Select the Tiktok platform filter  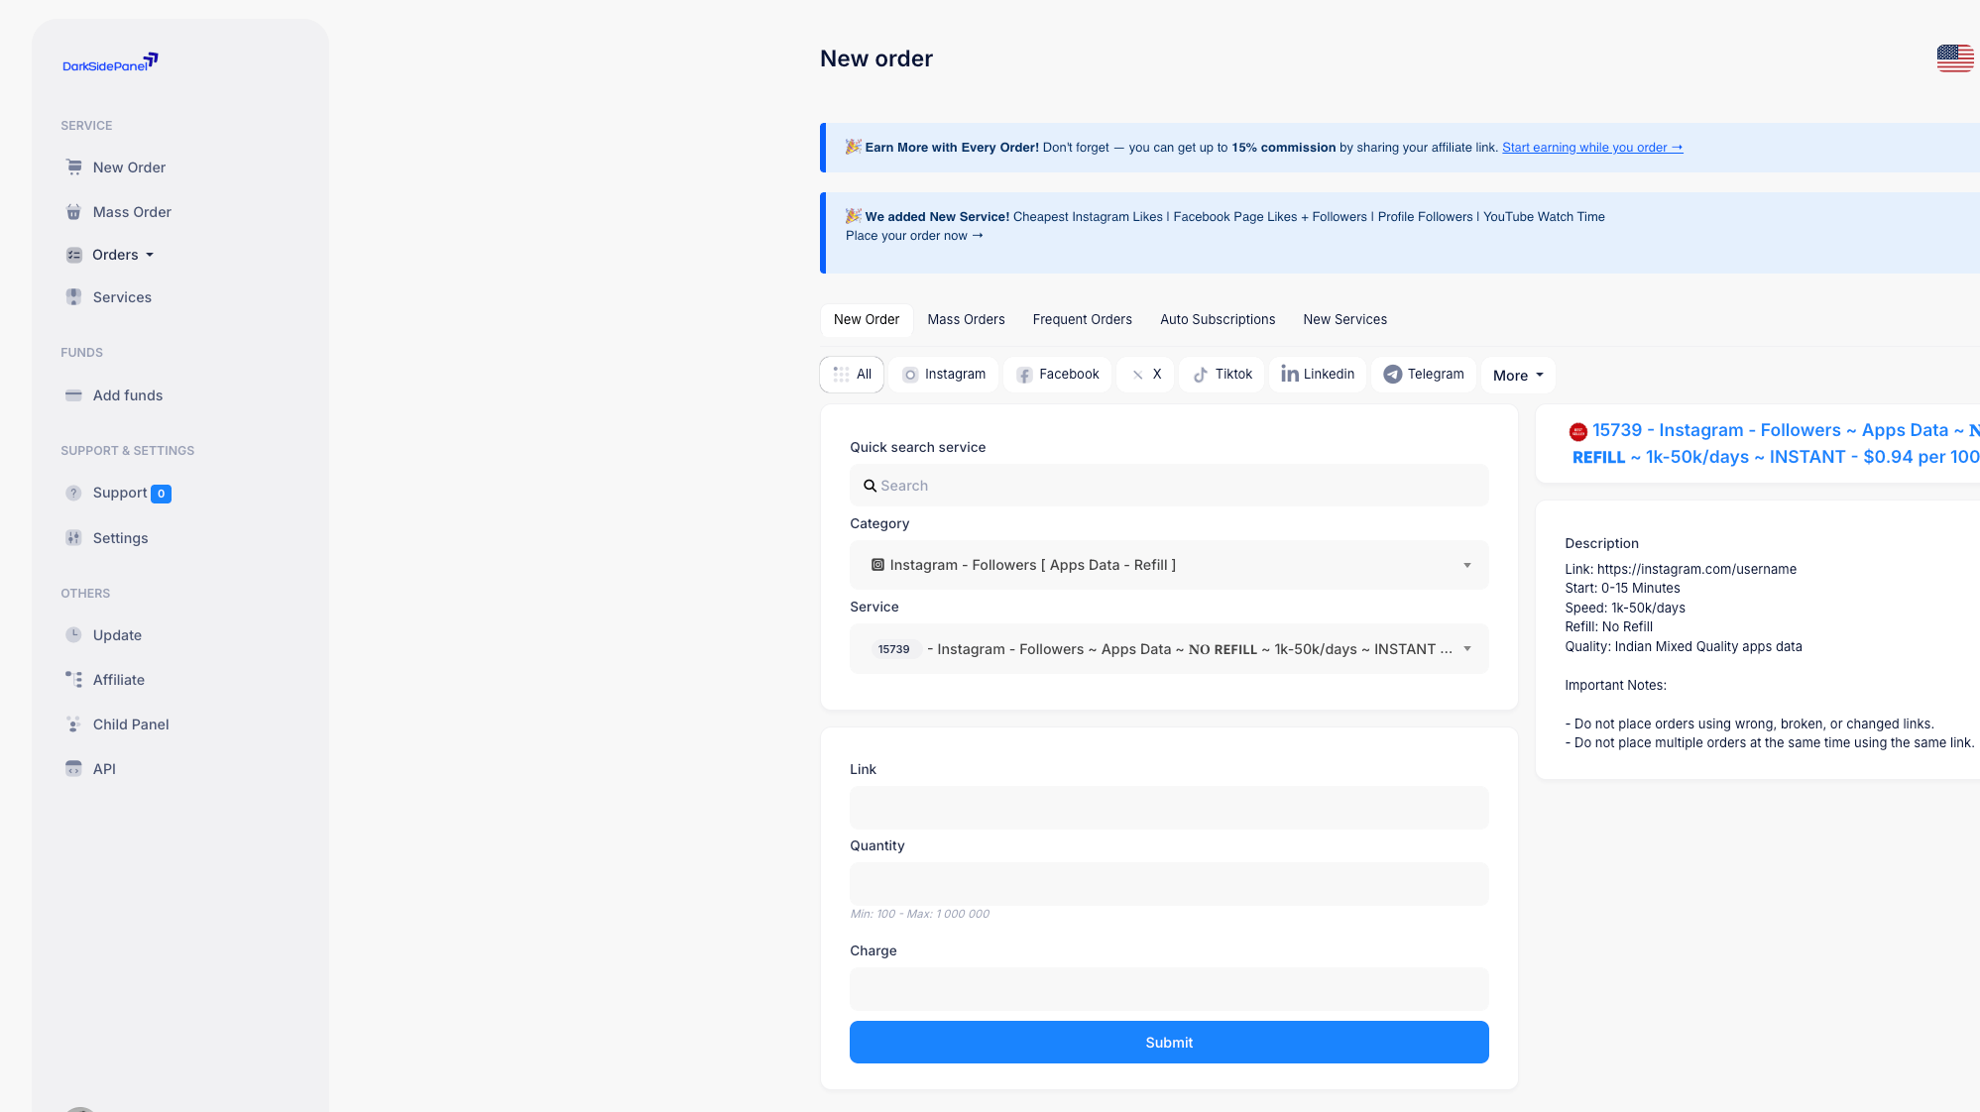click(1222, 375)
